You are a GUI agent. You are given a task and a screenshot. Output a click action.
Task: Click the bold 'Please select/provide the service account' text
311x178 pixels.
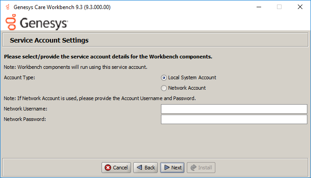point(108,57)
